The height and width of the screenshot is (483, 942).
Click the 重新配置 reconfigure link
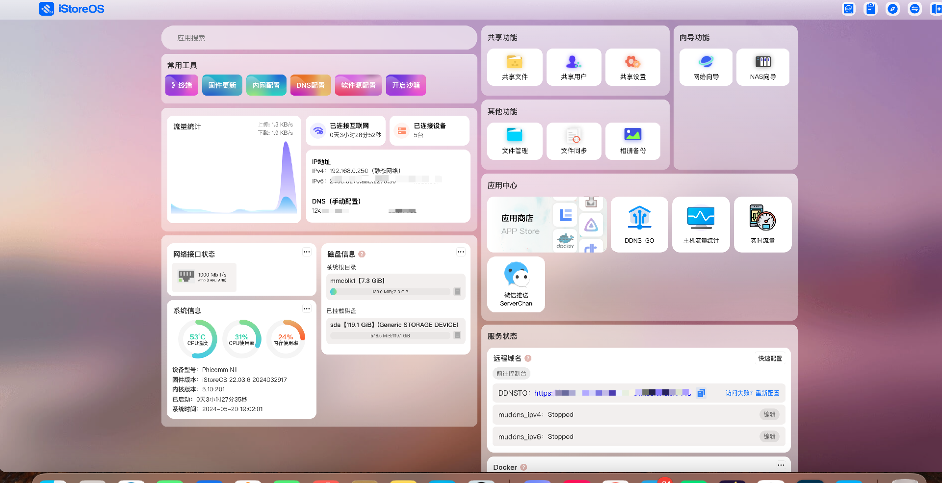(x=767, y=393)
